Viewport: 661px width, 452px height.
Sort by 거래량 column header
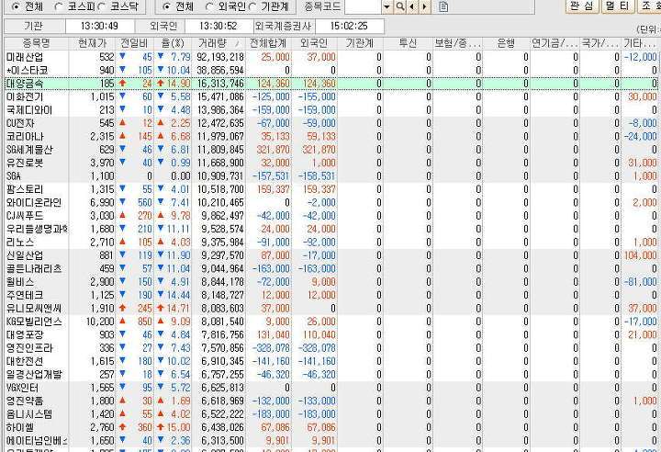click(218, 43)
